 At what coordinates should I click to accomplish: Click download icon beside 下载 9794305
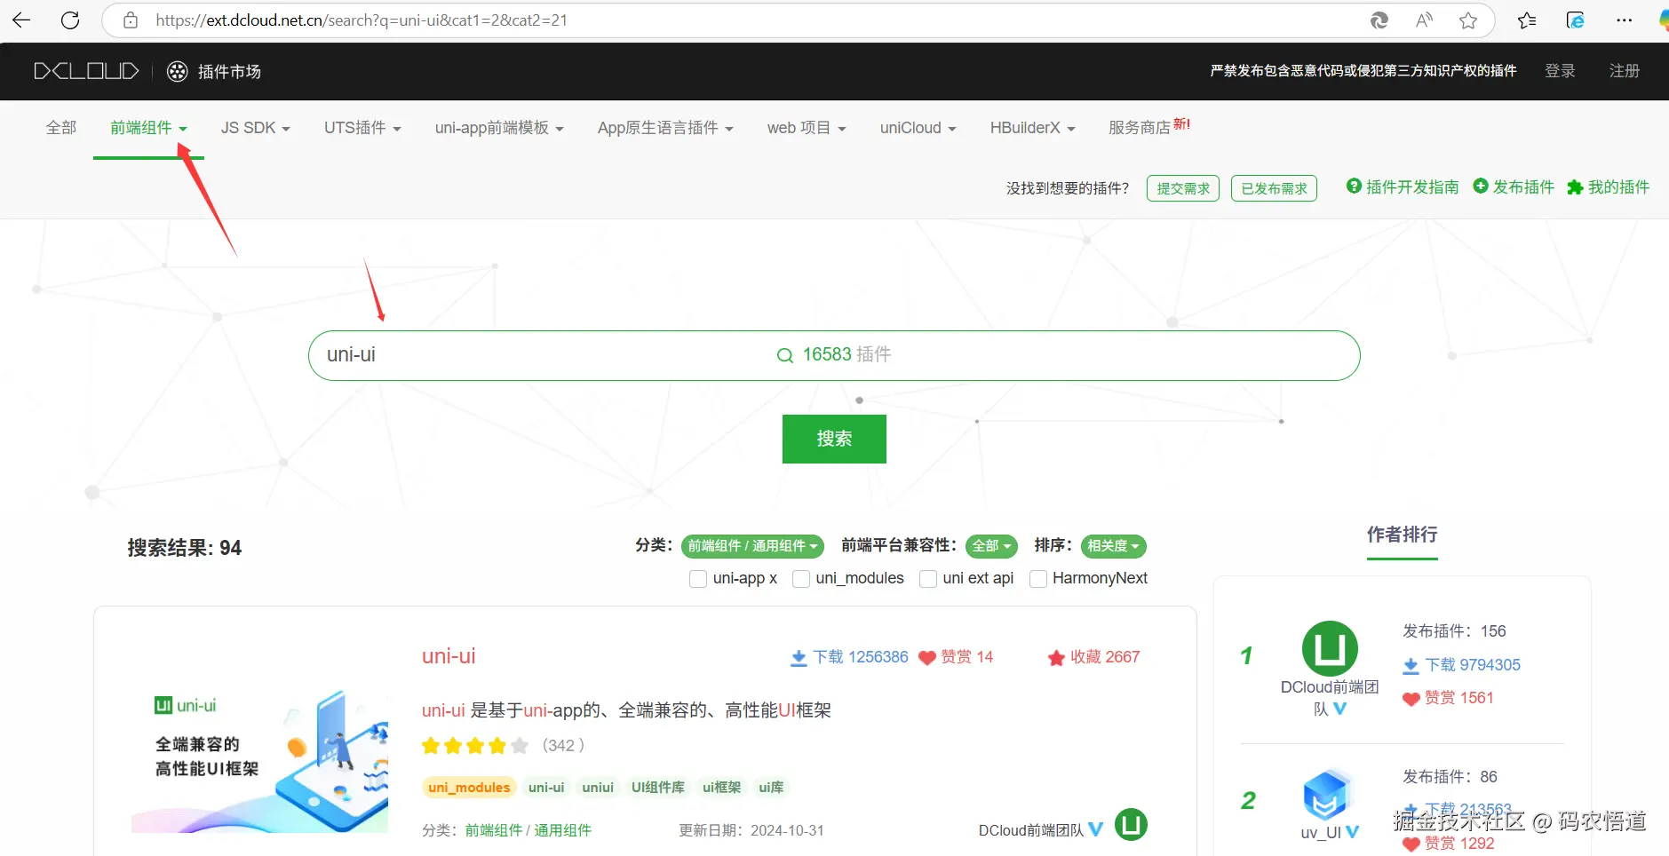[1411, 666]
